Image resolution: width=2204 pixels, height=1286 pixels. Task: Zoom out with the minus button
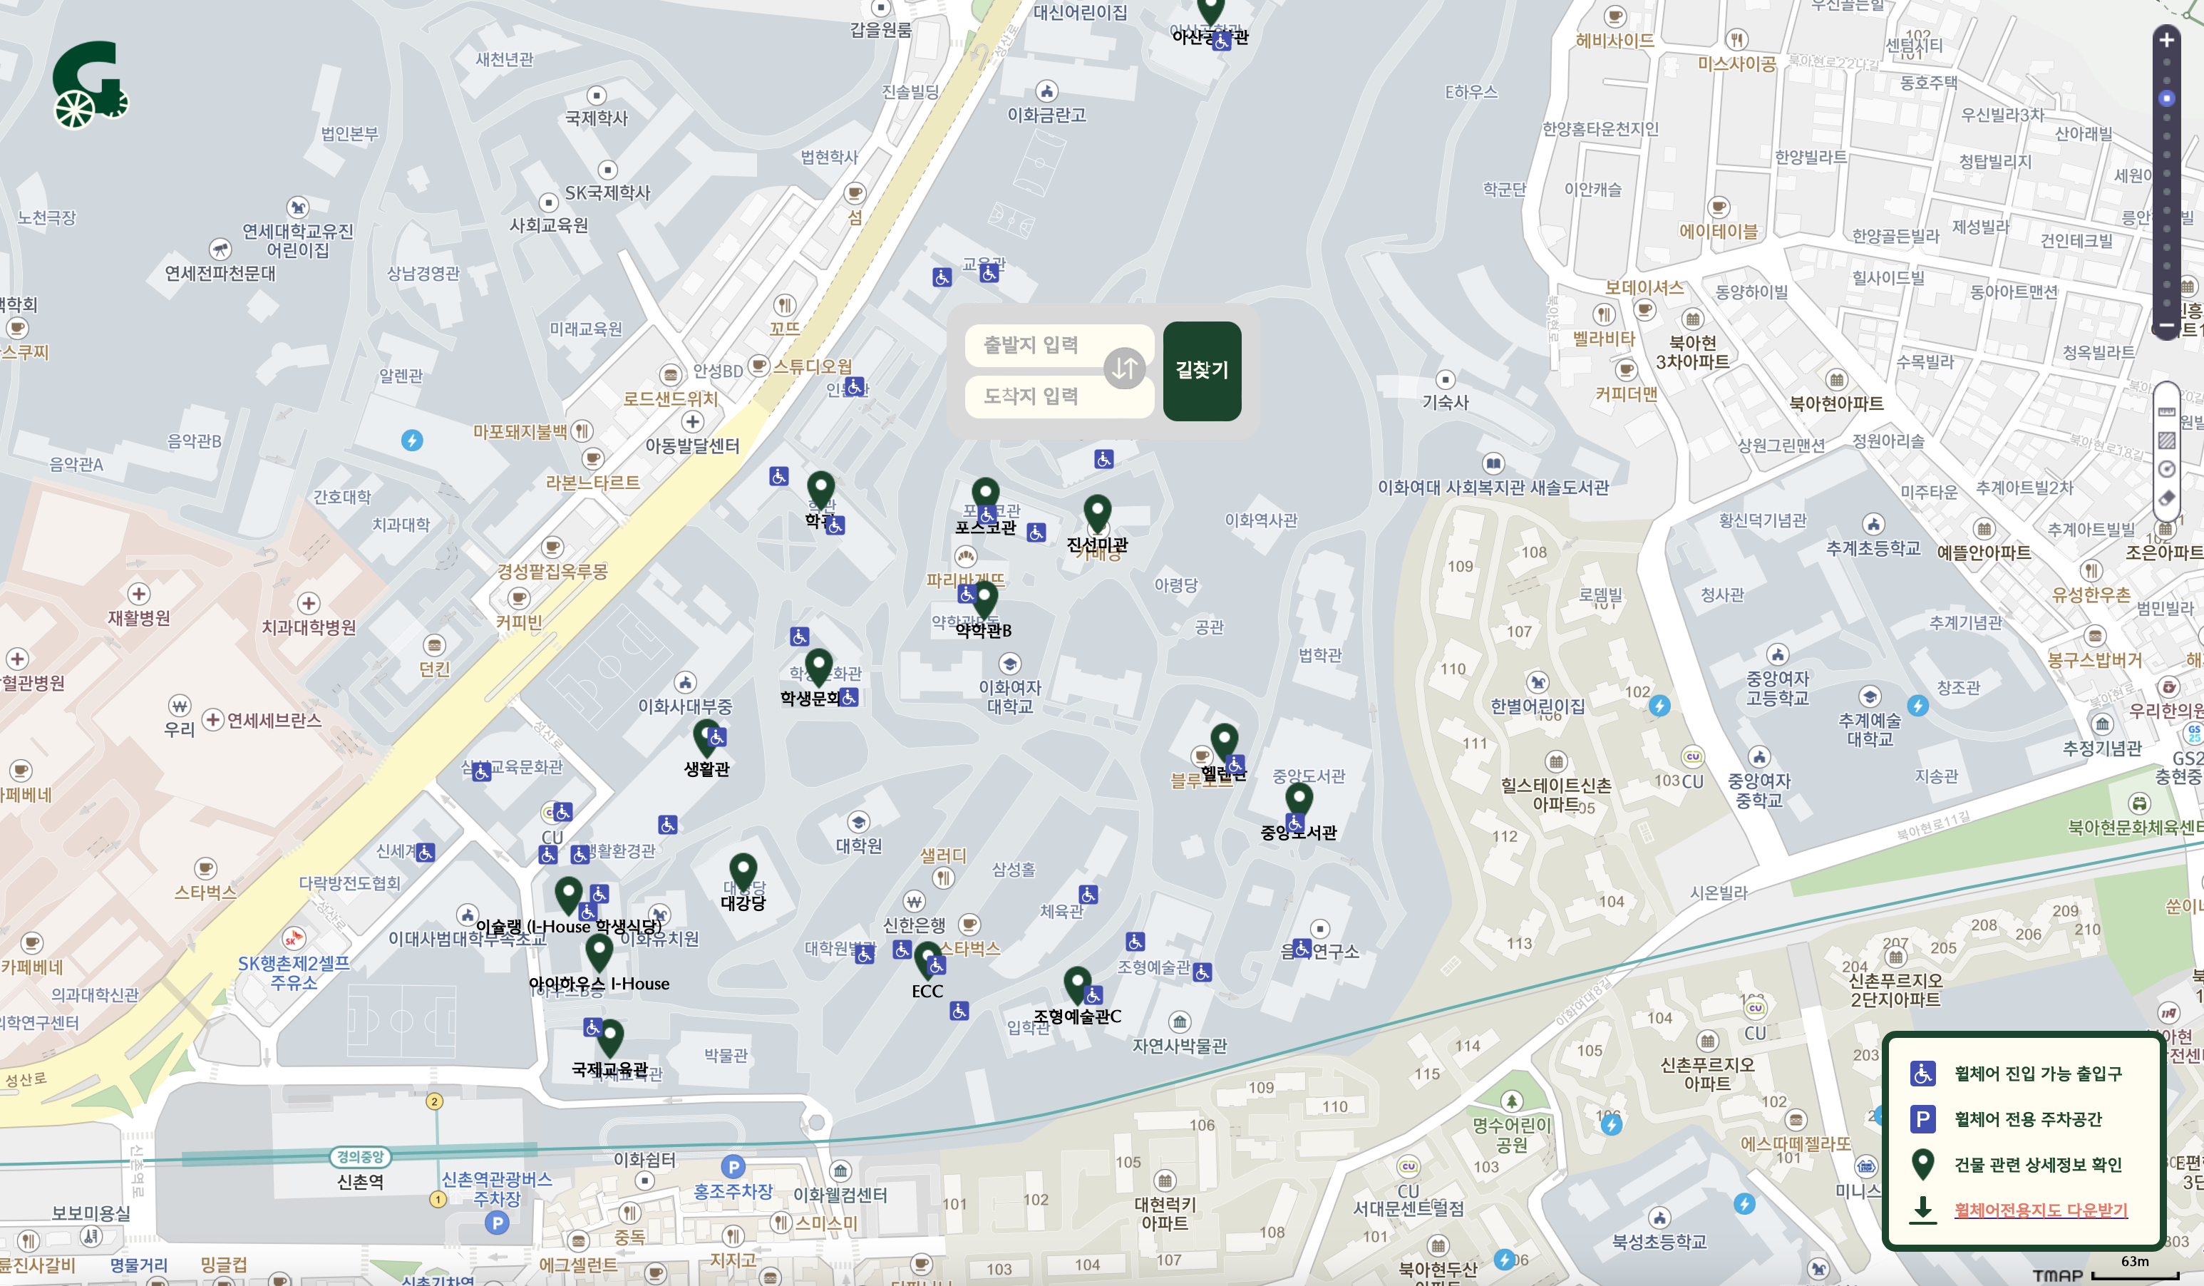pyautogui.click(x=2166, y=324)
